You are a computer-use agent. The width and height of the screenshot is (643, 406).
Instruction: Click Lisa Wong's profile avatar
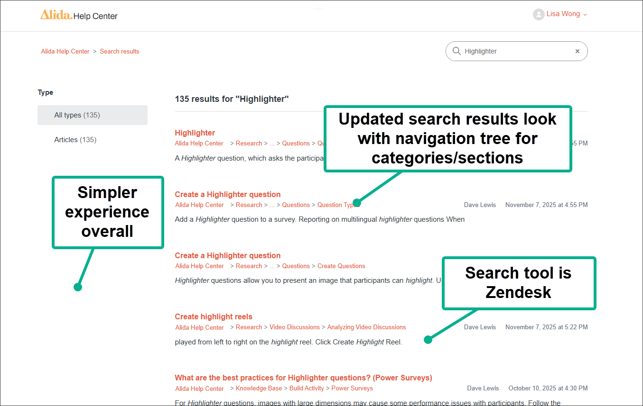[539, 15]
